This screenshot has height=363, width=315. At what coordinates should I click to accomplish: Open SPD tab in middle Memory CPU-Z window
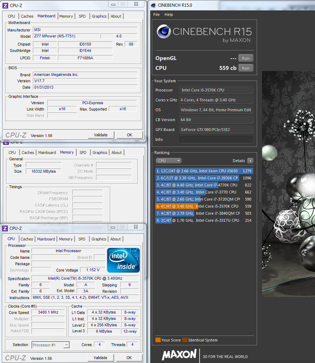pos(83,153)
